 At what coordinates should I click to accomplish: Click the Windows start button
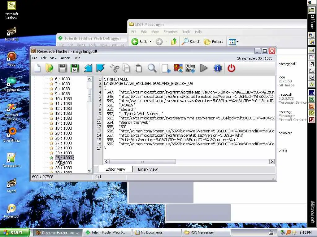[15, 232]
